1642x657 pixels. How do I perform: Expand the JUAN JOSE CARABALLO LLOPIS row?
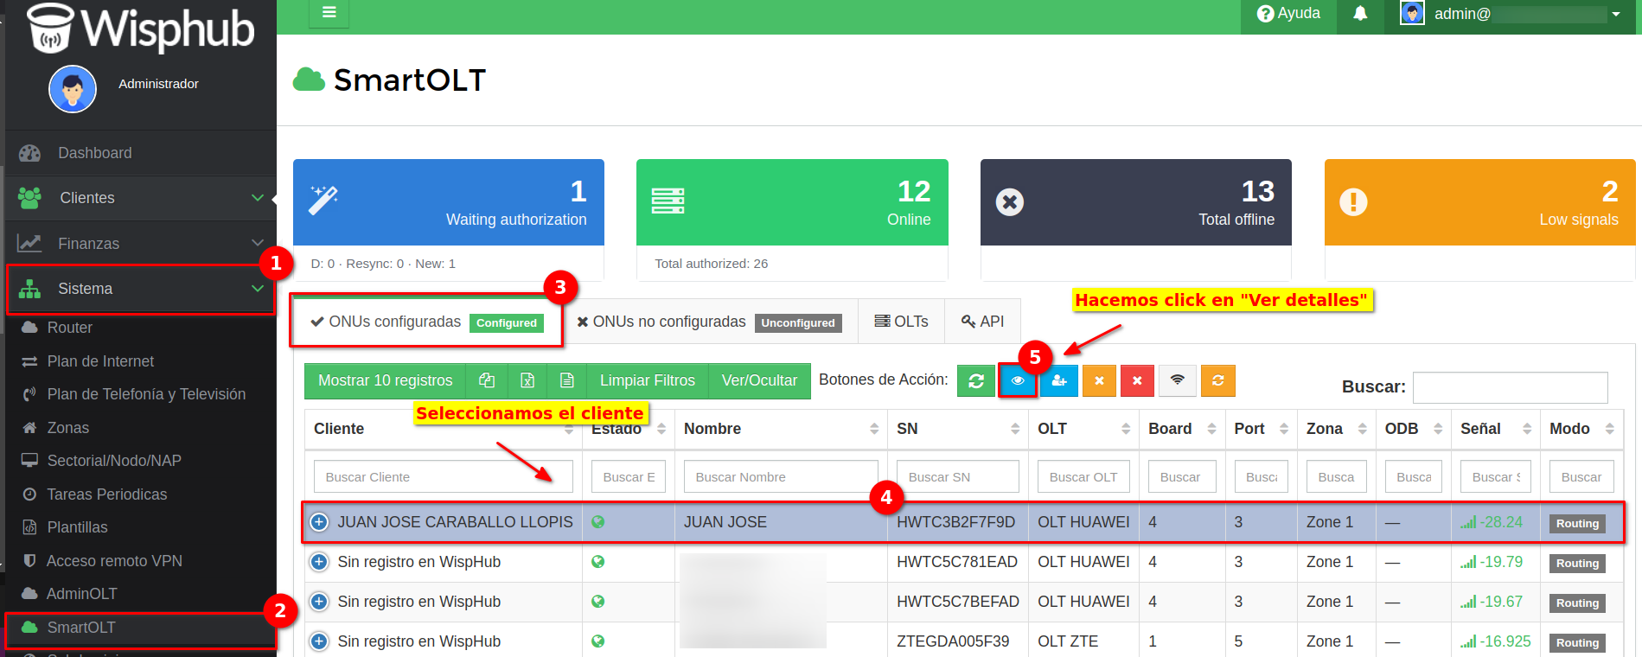tap(319, 522)
